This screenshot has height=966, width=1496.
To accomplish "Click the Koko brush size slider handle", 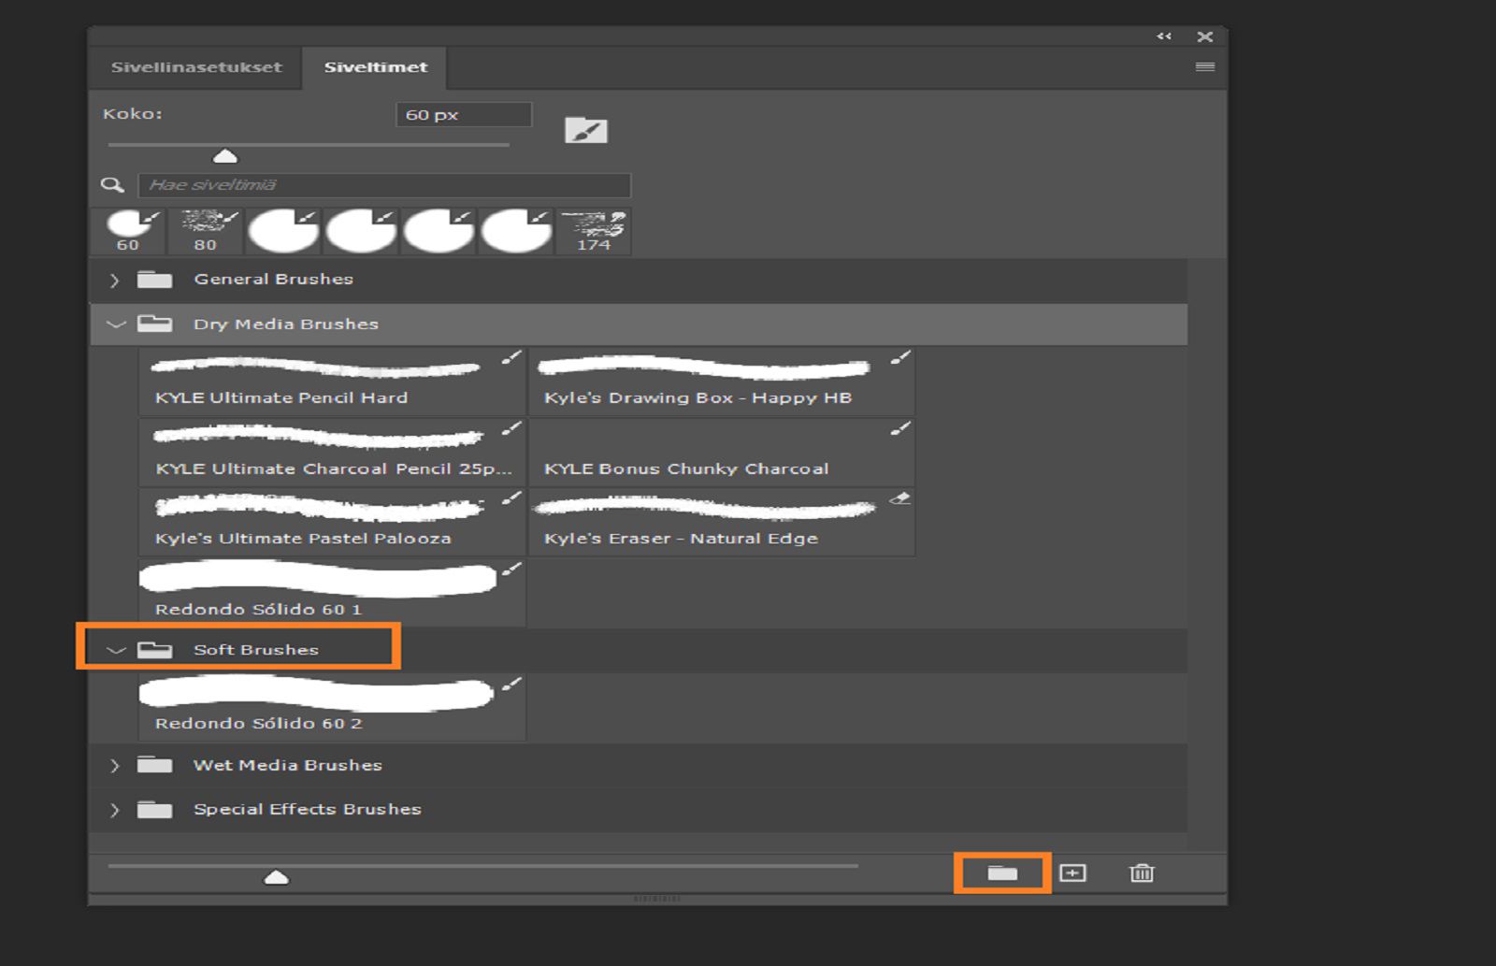I will (225, 156).
